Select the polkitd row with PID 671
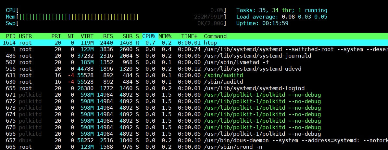This screenshot has height=150, width=388. pyautogui.click(x=194, y=95)
